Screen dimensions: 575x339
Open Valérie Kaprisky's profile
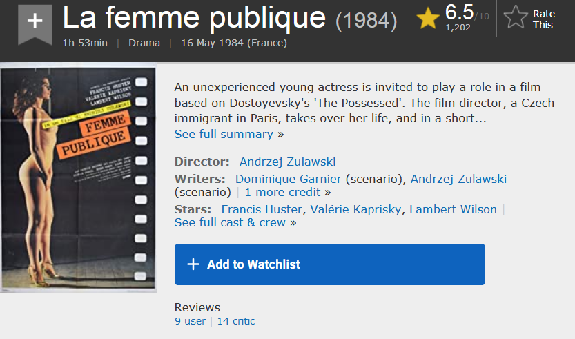click(x=355, y=209)
